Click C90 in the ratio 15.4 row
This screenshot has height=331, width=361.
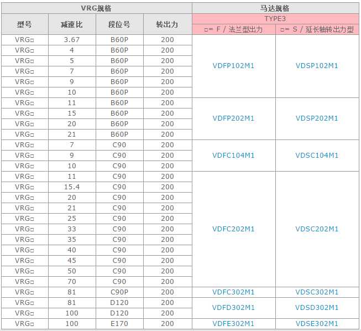[x=119, y=187]
